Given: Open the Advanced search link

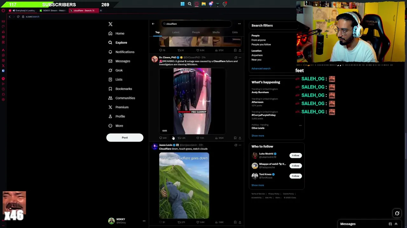Looking at the screenshot, I should [261, 68].
